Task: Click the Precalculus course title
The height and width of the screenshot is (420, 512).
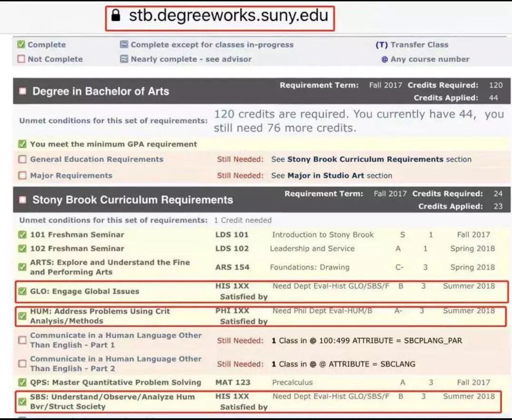Action: click(x=292, y=382)
